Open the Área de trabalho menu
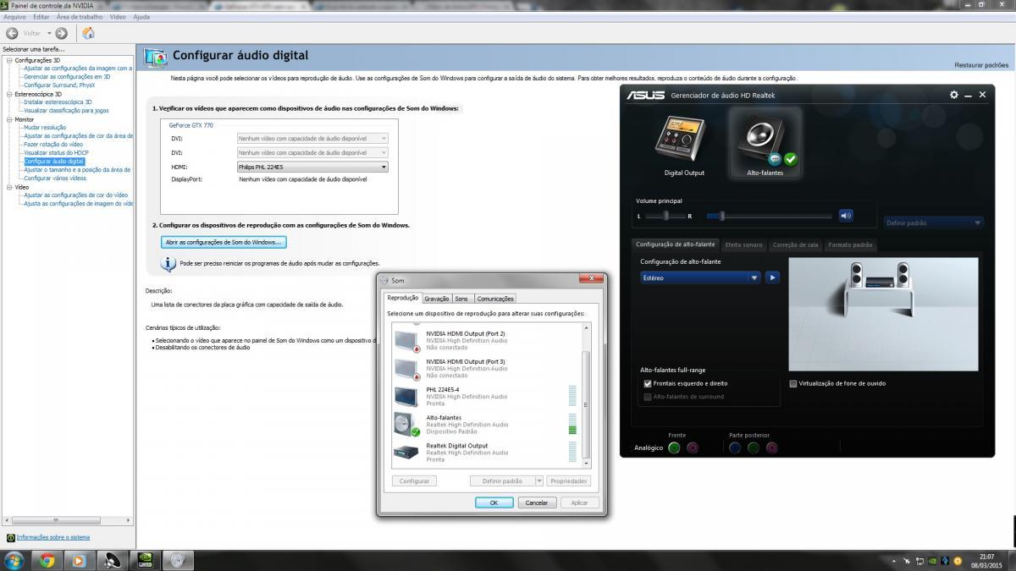1016x571 pixels. click(80, 16)
